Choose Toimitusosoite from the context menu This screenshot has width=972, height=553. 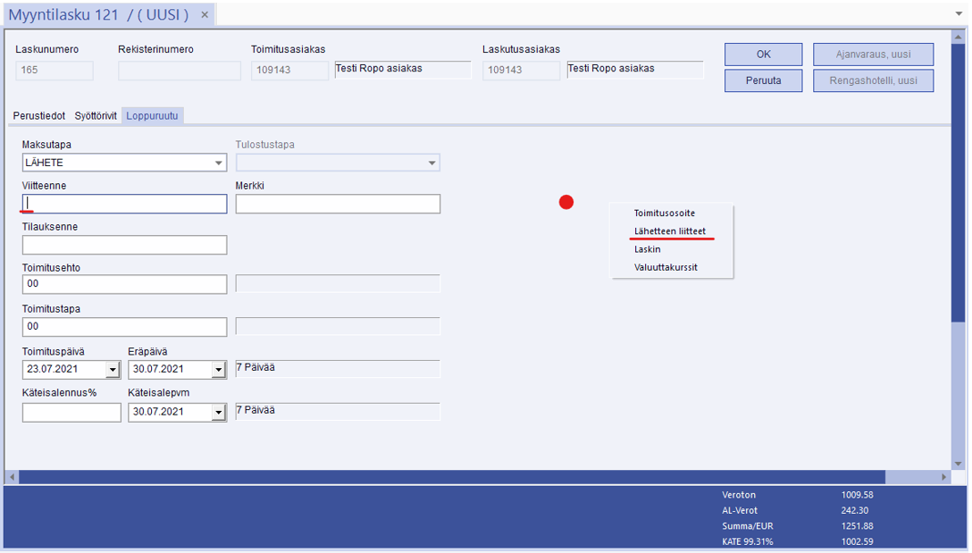[664, 214]
